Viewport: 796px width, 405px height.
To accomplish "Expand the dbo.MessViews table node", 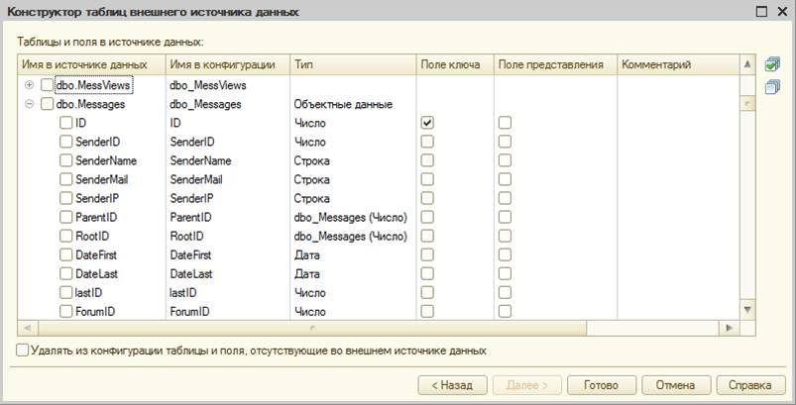I will click(30, 85).
